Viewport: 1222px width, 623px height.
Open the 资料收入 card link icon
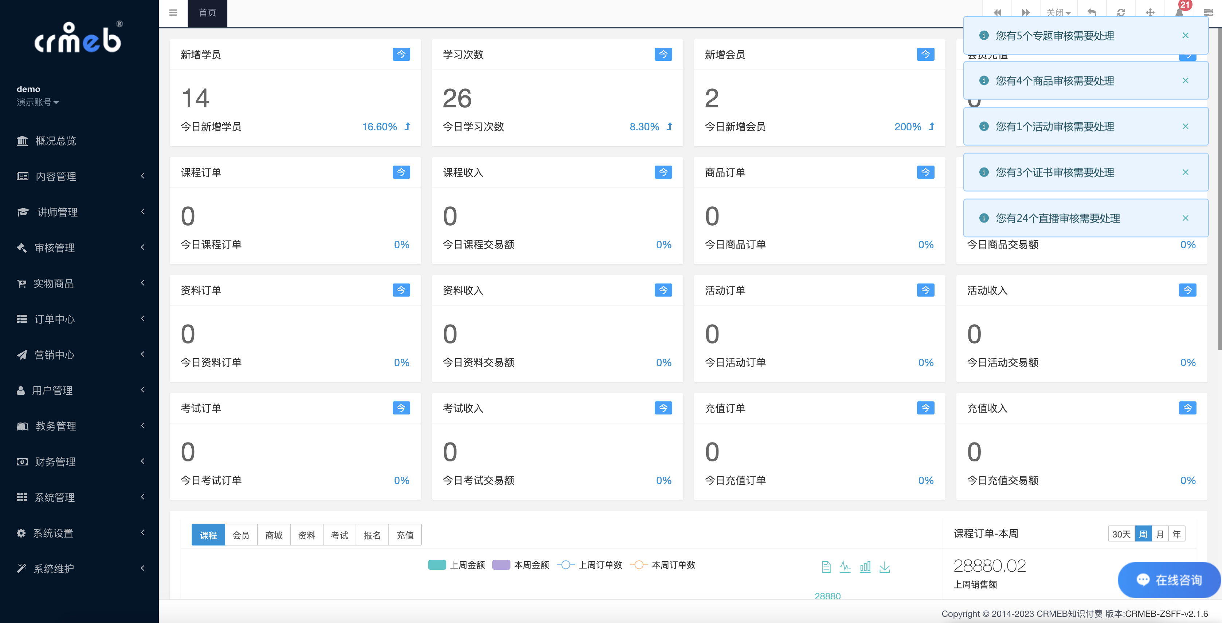[663, 290]
